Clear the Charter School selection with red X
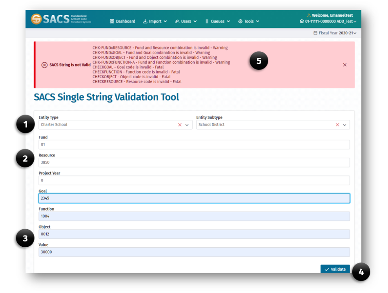388x293 pixels. point(179,124)
